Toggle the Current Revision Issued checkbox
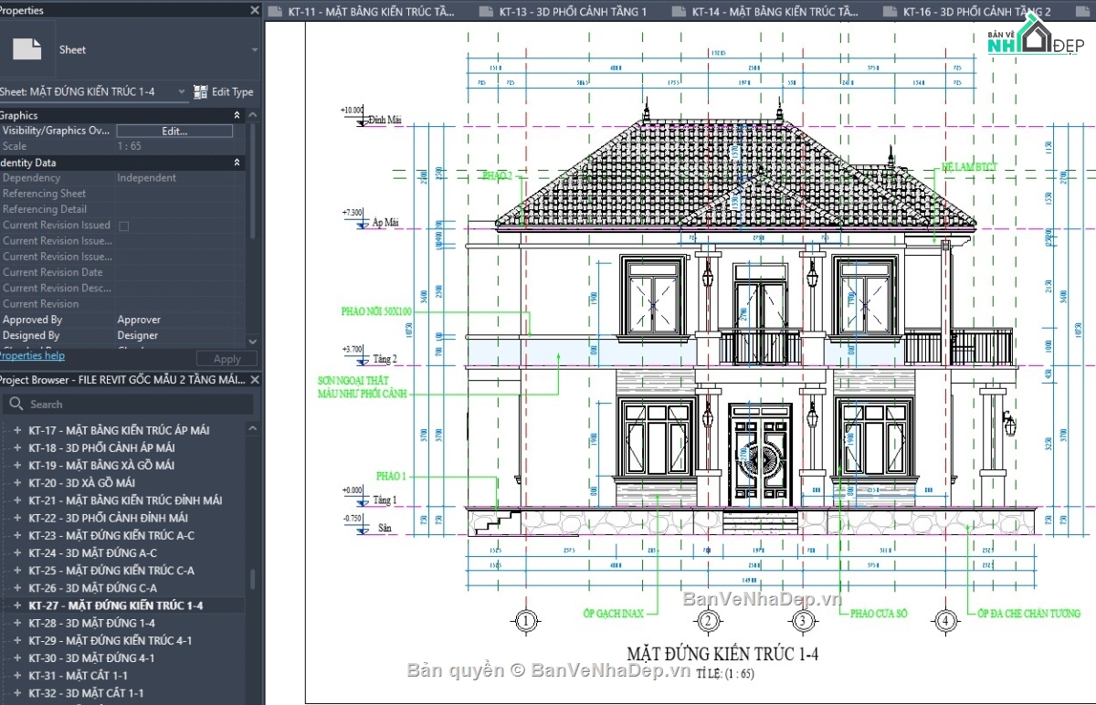 pos(124,226)
